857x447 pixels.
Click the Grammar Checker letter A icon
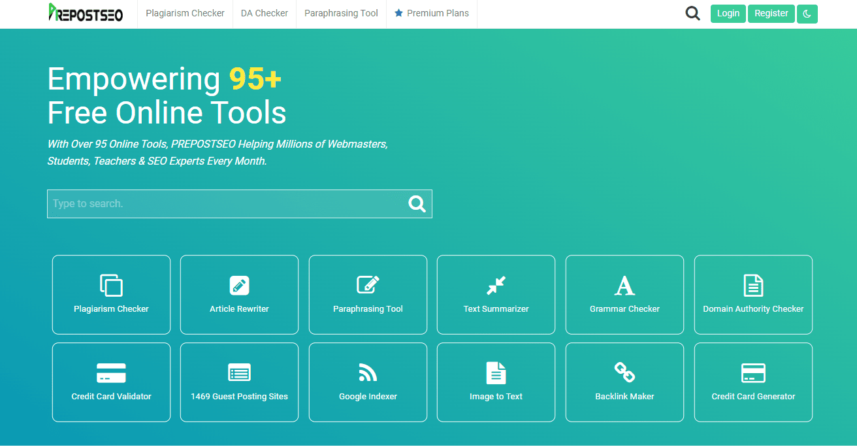[x=624, y=286]
